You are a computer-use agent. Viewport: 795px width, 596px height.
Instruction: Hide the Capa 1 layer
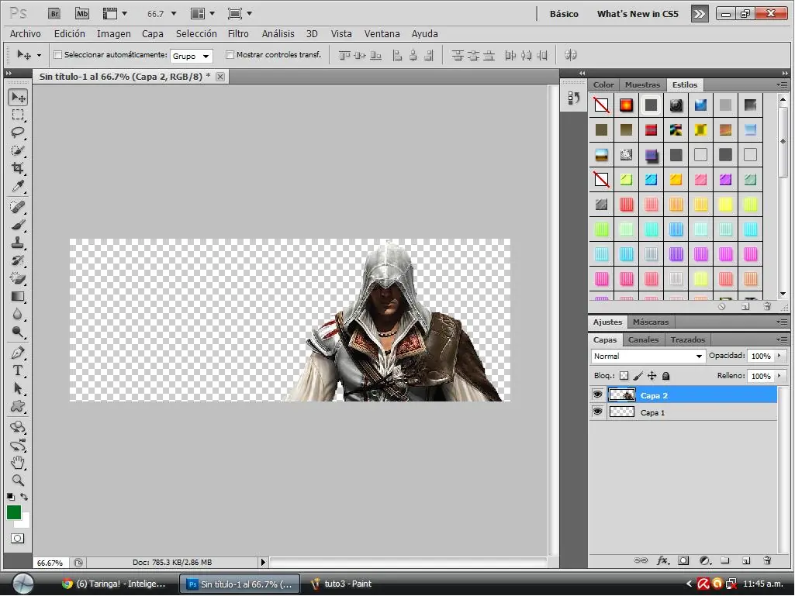pos(598,412)
